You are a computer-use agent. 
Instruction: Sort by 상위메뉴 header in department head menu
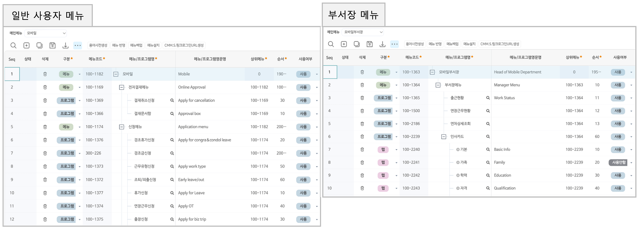coord(574,57)
